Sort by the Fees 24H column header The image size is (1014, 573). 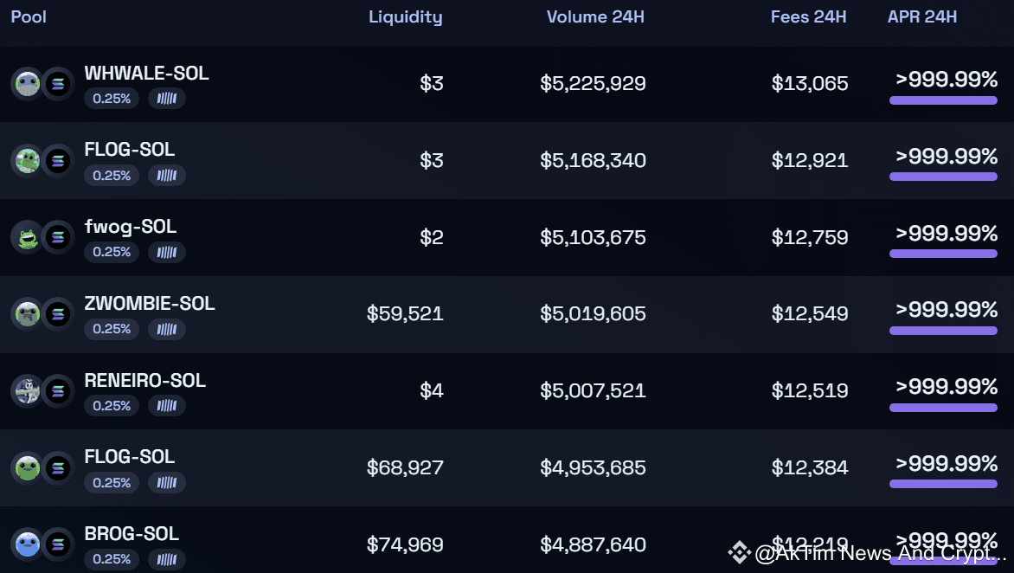(x=808, y=16)
